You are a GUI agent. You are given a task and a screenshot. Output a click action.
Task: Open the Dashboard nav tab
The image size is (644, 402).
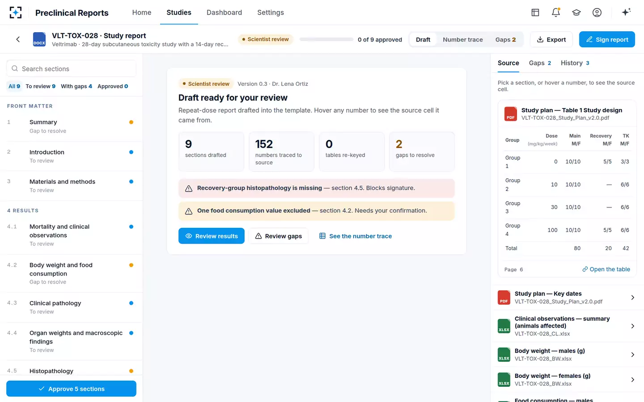224,13
